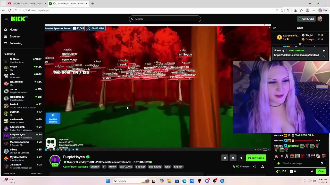The height and width of the screenshot is (185, 330).
Task: Open chat settings gear
Action: 312,171
